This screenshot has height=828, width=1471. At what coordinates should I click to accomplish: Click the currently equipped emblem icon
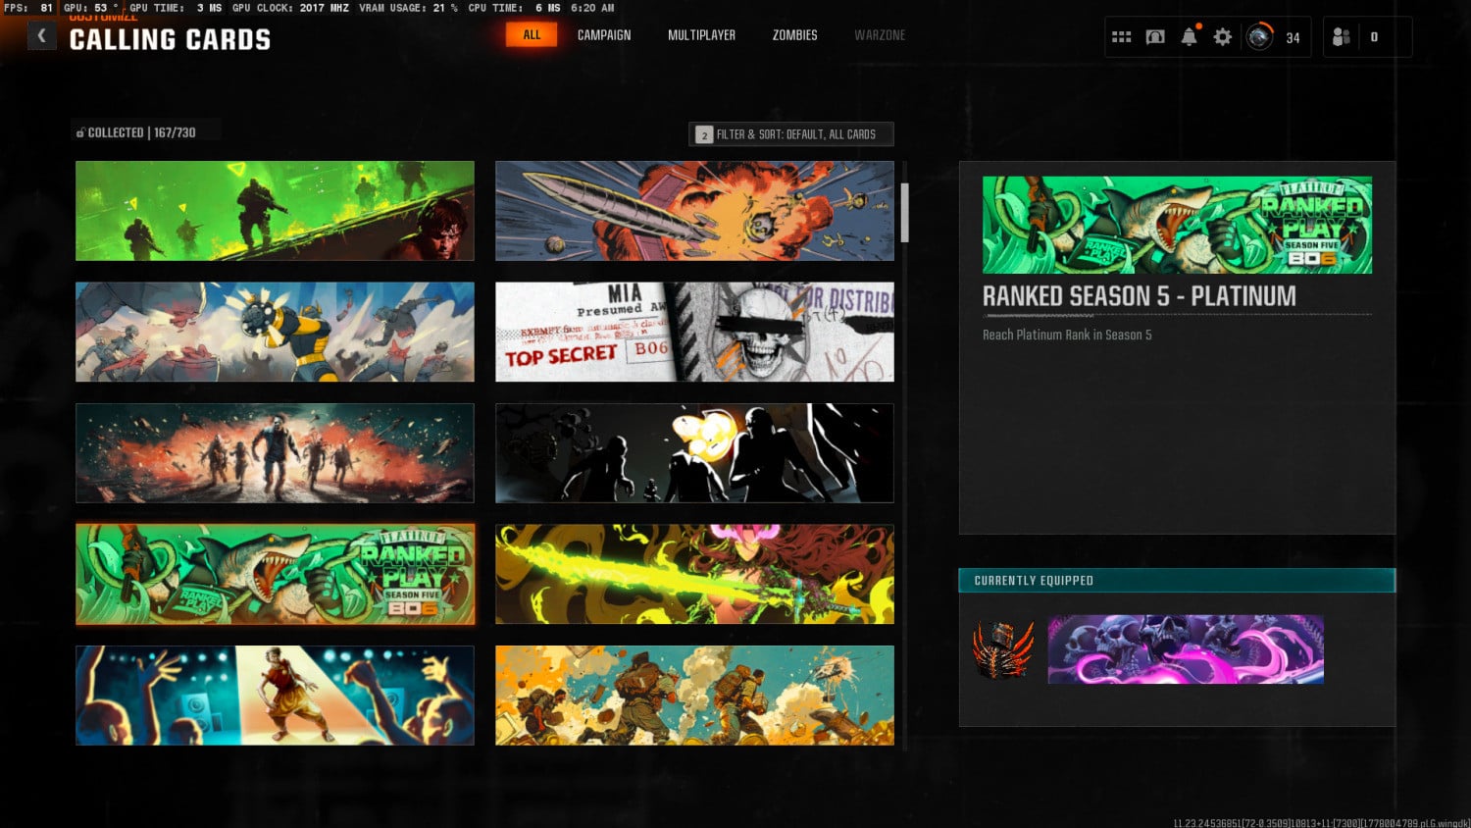1003,649
